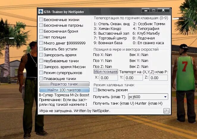
Task: Minimize the GTA Trainer window
Action: coord(146,10)
